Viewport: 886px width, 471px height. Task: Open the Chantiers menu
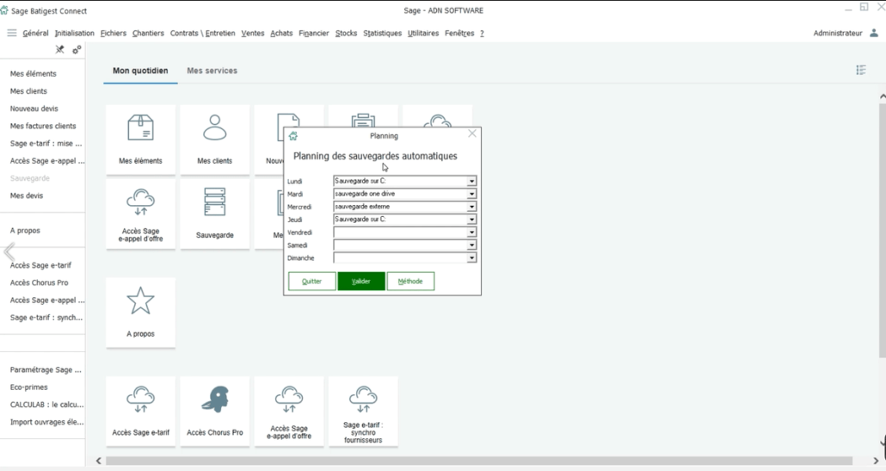coord(148,34)
